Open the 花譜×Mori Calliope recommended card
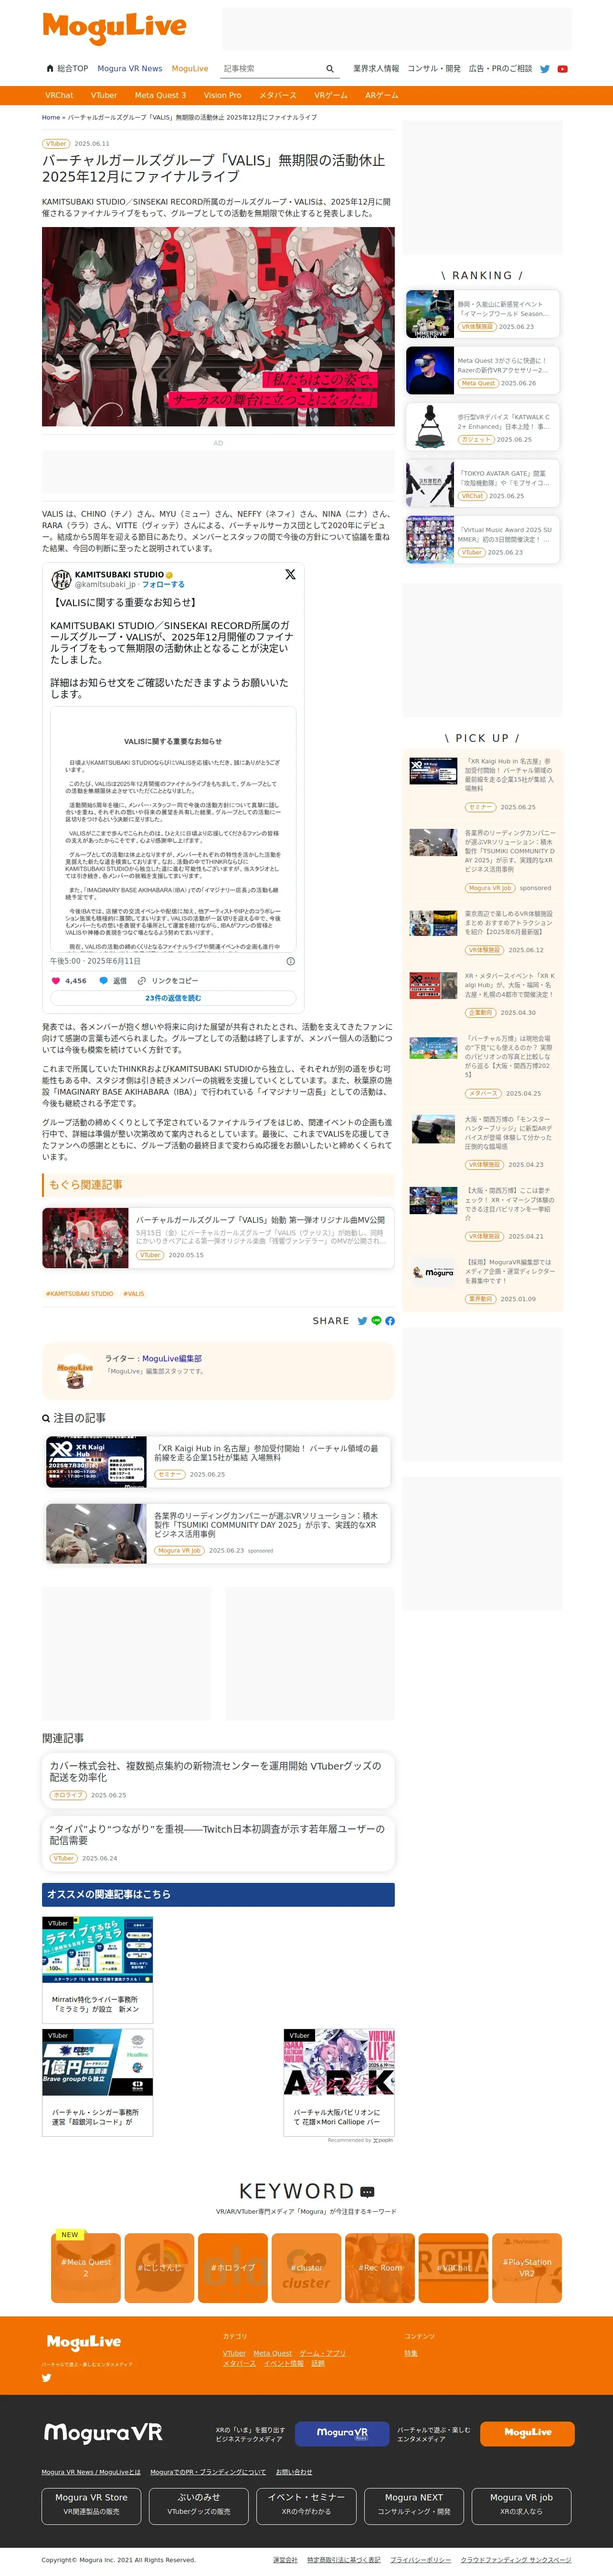 pos(338,2082)
